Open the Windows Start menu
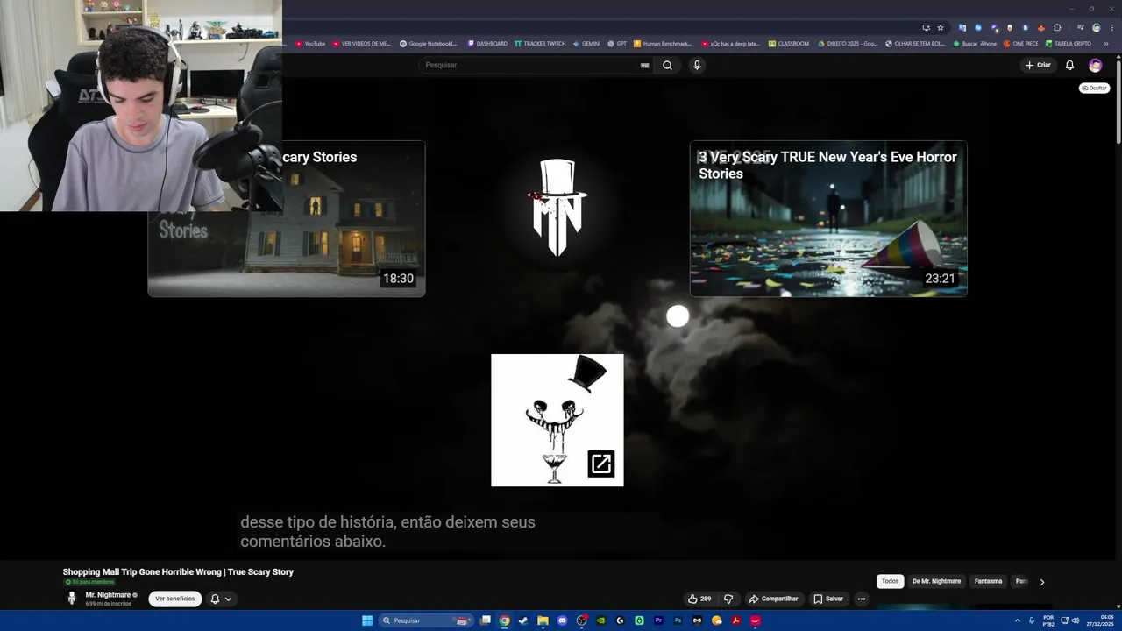This screenshot has width=1122, height=631. (367, 620)
